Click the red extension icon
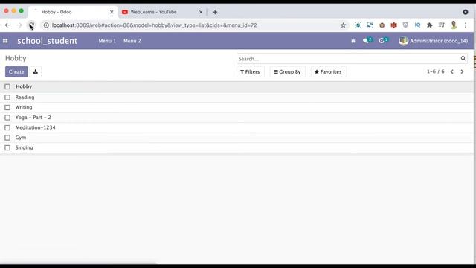The image size is (476, 268). tap(393, 25)
